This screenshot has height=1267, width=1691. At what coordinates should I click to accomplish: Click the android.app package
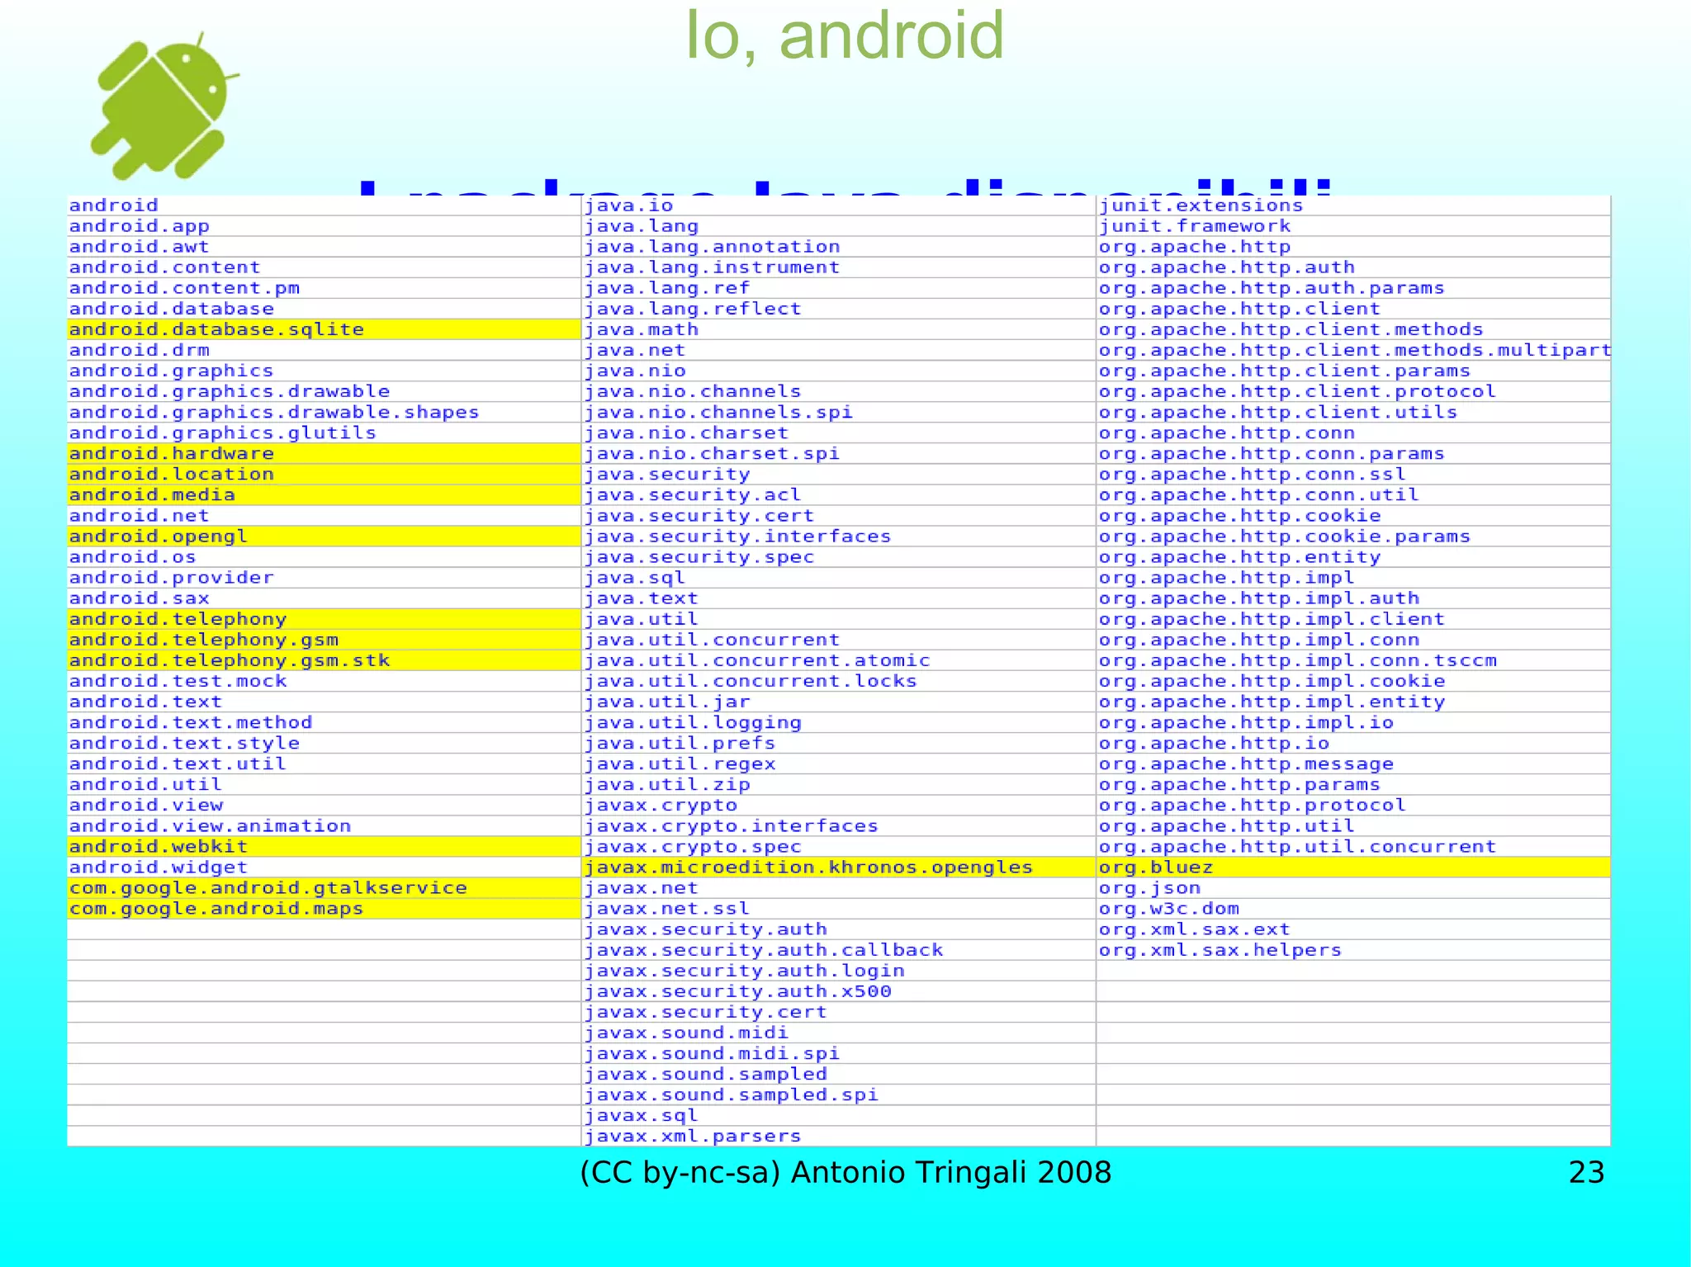[324, 226]
